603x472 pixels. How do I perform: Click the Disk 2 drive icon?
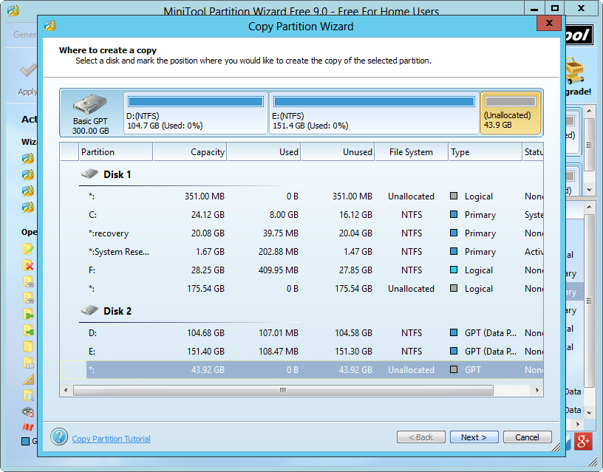pyautogui.click(x=89, y=310)
